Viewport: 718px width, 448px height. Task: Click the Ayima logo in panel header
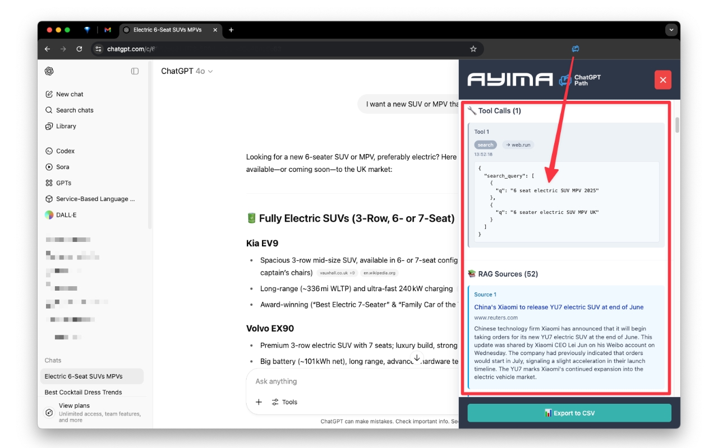tap(510, 80)
